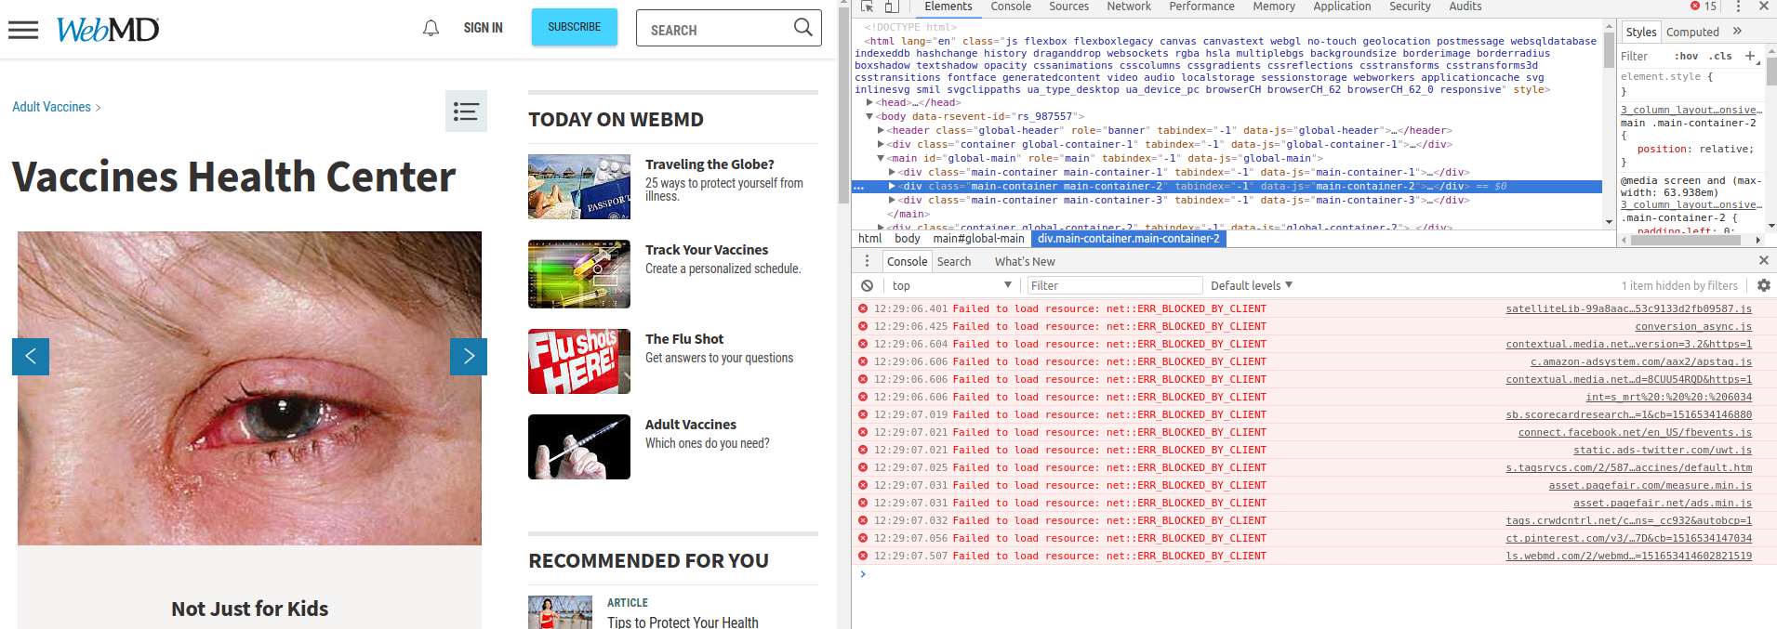Show more Styles sidebar tabs

[x=1737, y=32]
